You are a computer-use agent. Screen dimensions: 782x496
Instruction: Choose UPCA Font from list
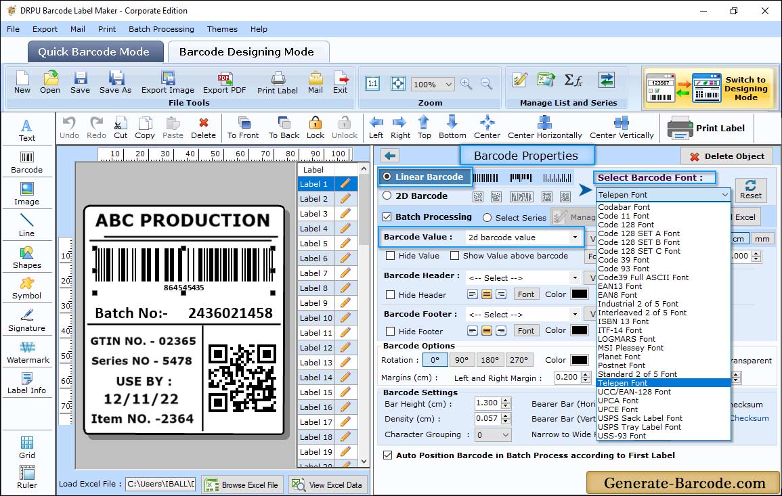(x=618, y=401)
